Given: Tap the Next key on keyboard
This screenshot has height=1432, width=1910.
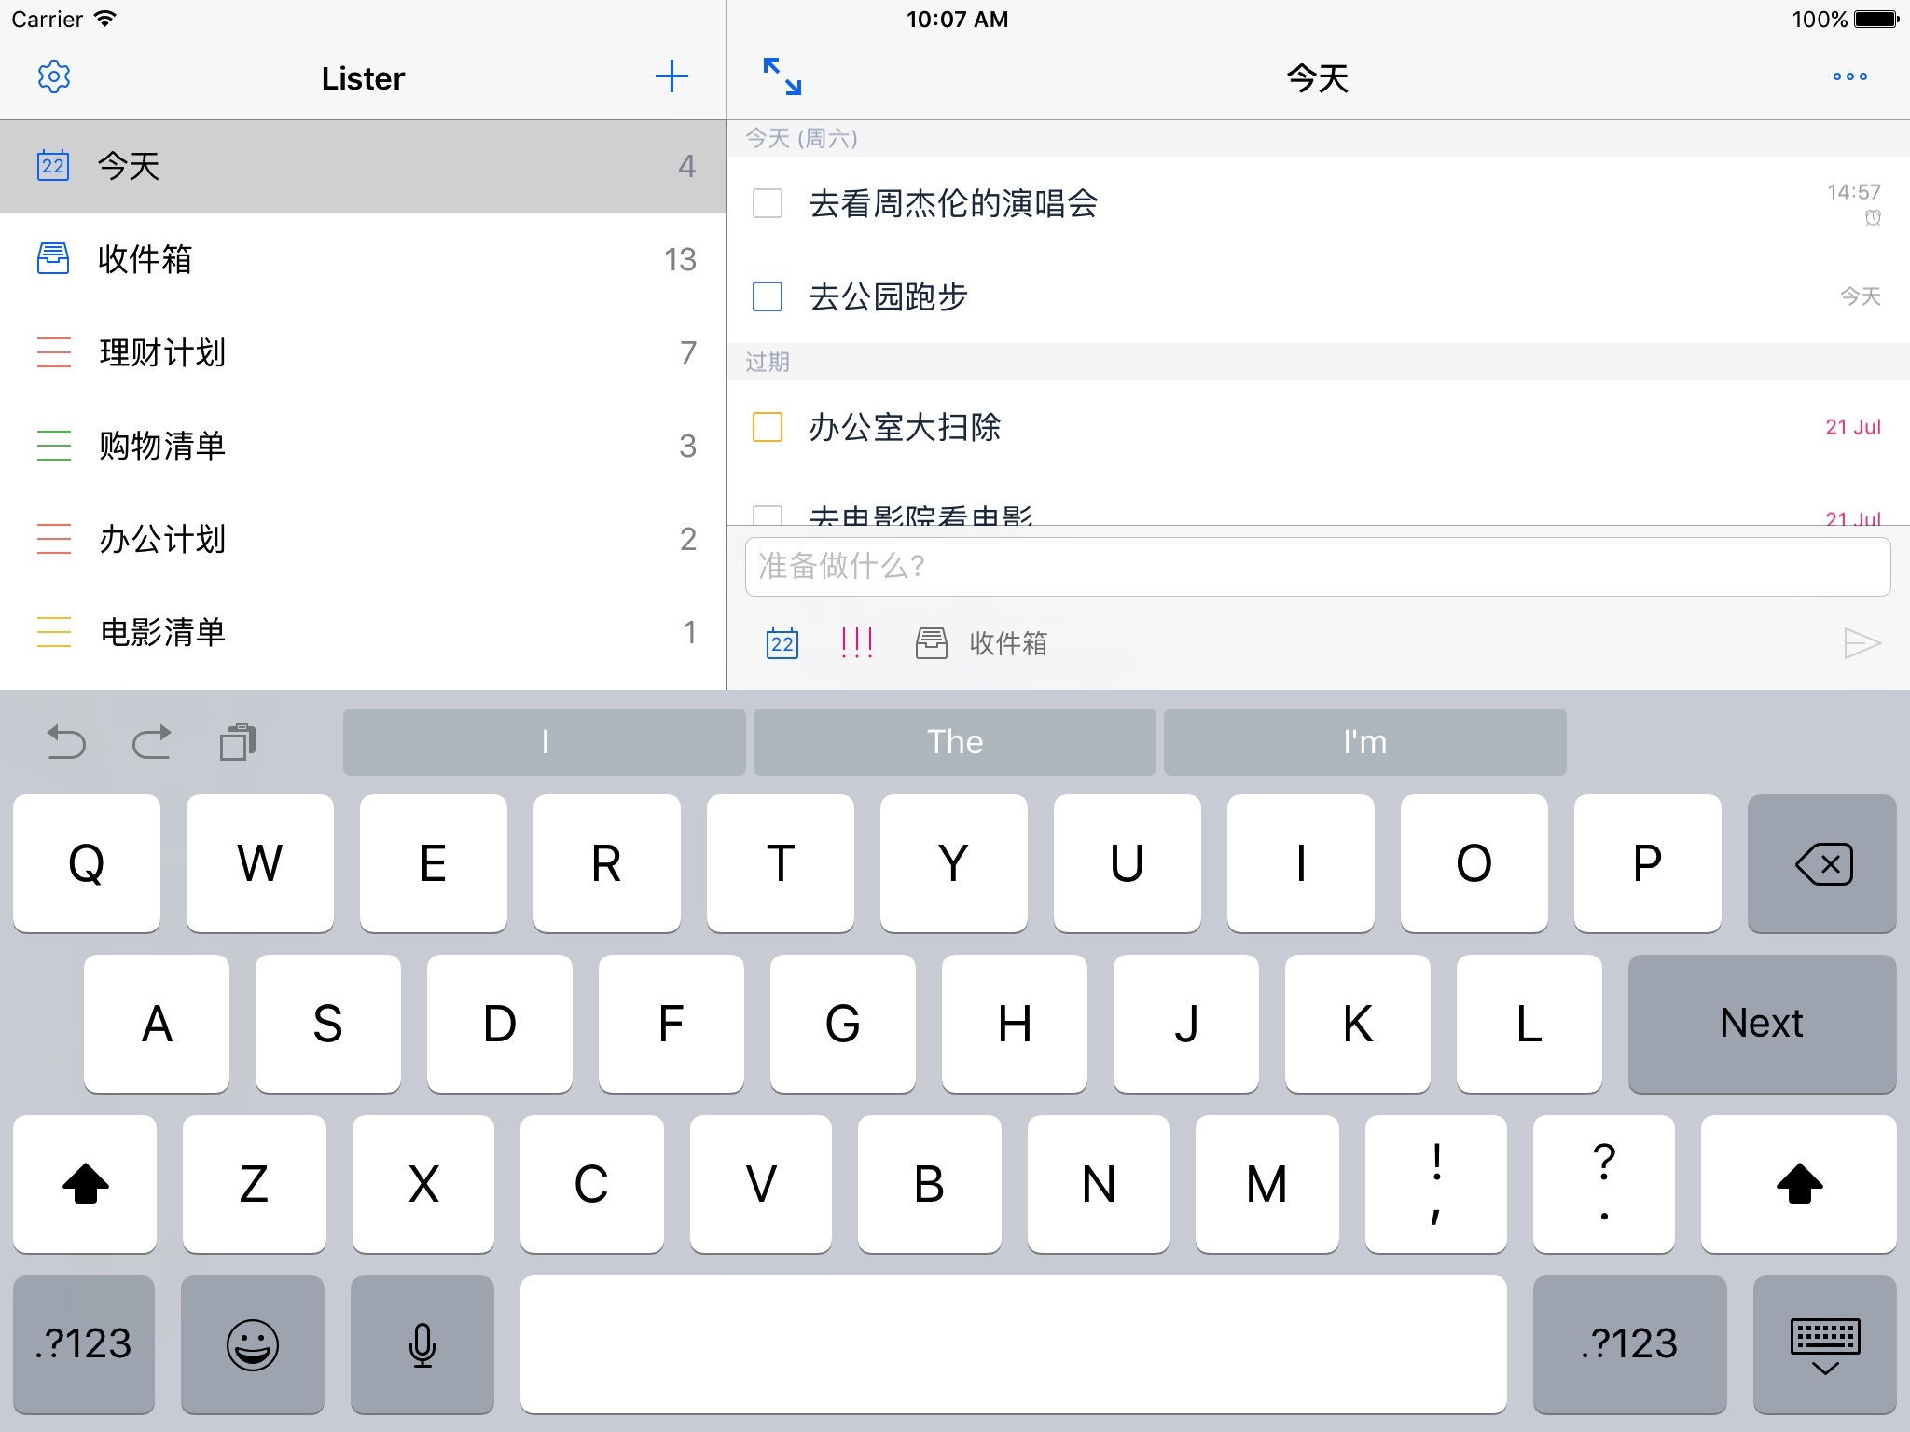Looking at the screenshot, I should point(1763,1024).
